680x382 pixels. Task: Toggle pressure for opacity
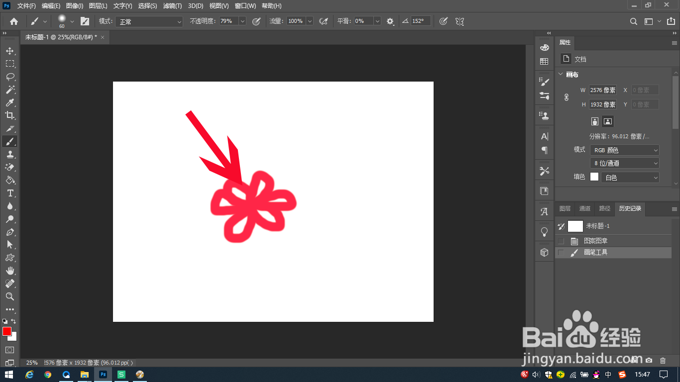coord(256,21)
